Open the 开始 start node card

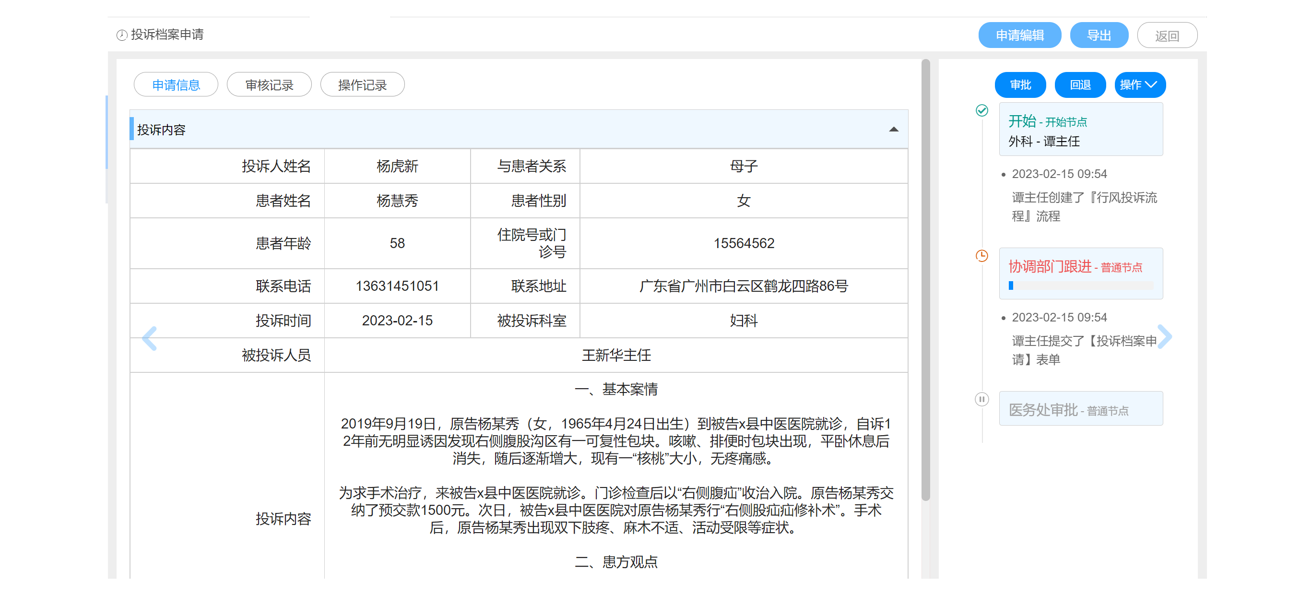click(1080, 130)
